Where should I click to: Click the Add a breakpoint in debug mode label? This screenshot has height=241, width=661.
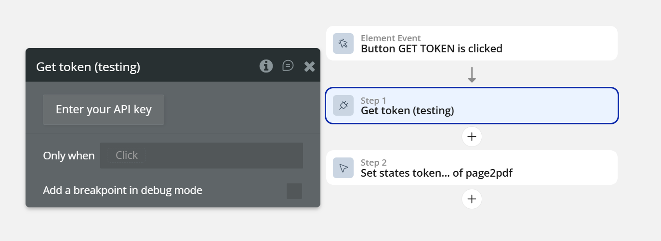coord(122,191)
